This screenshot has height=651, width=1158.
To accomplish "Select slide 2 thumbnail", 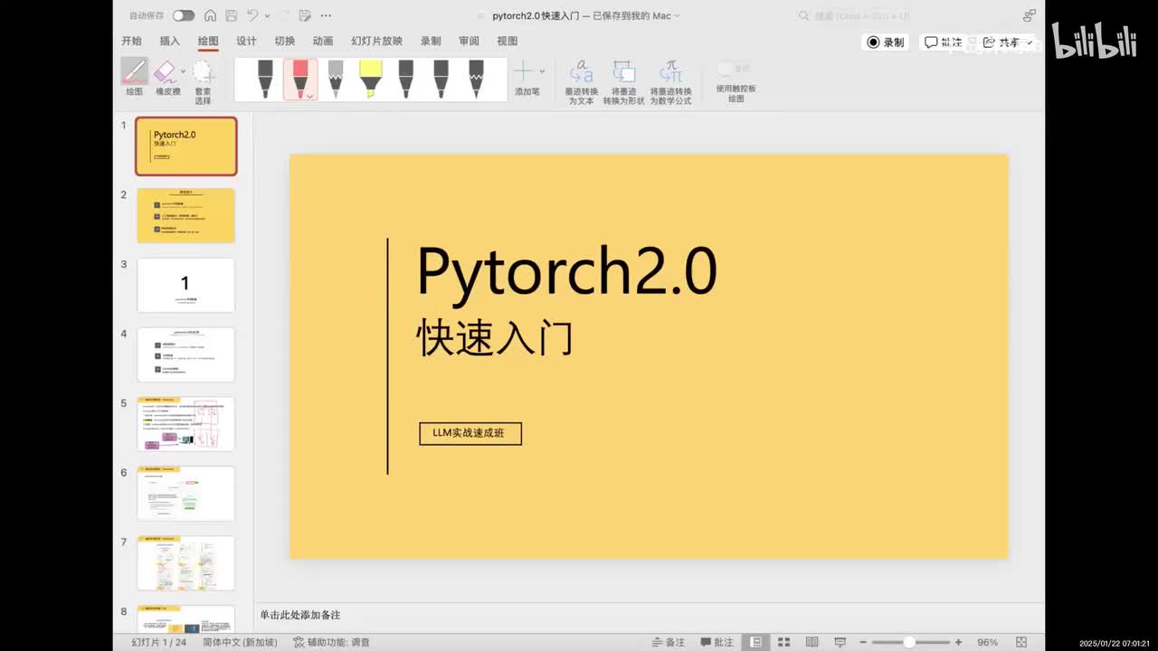I will tap(185, 215).
